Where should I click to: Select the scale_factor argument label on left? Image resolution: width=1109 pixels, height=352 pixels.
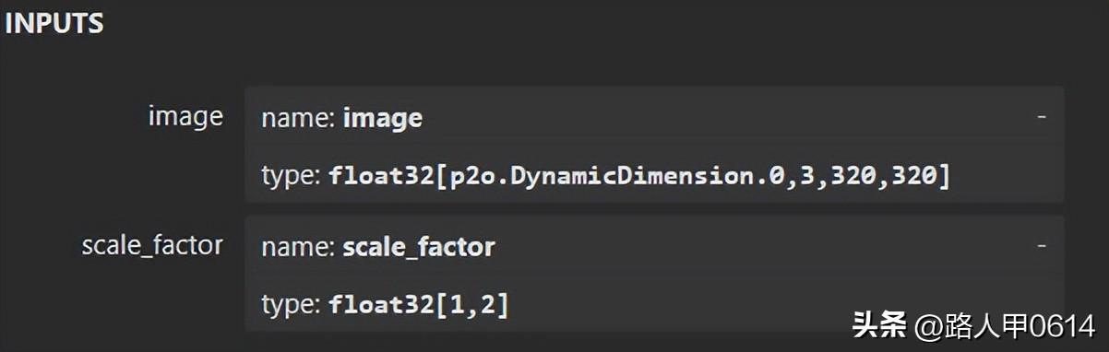[x=152, y=246]
